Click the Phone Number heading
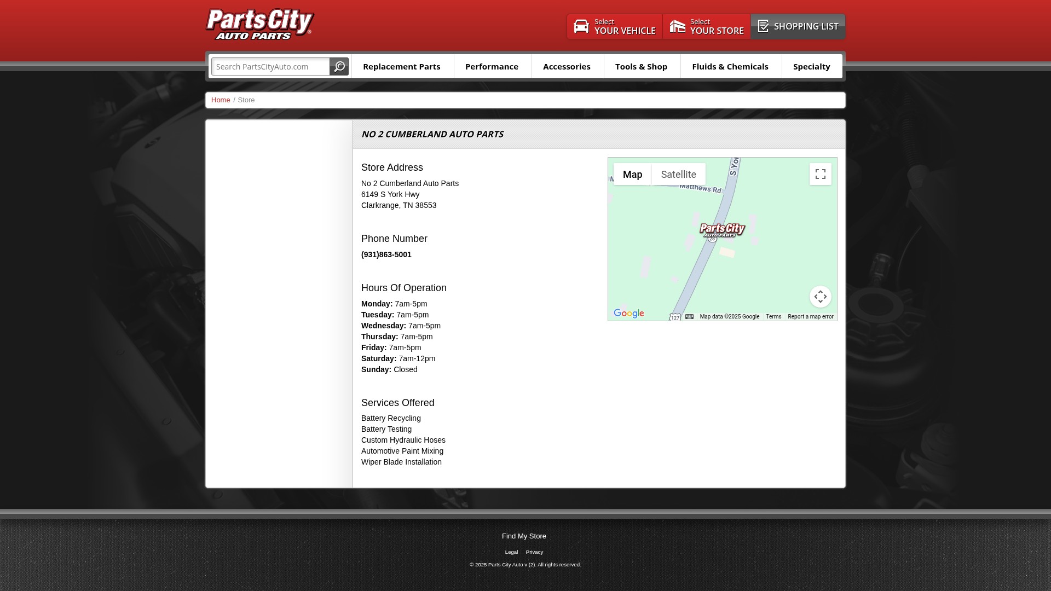The height and width of the screenshot is (591, 1051). click(x=394, y=239)
